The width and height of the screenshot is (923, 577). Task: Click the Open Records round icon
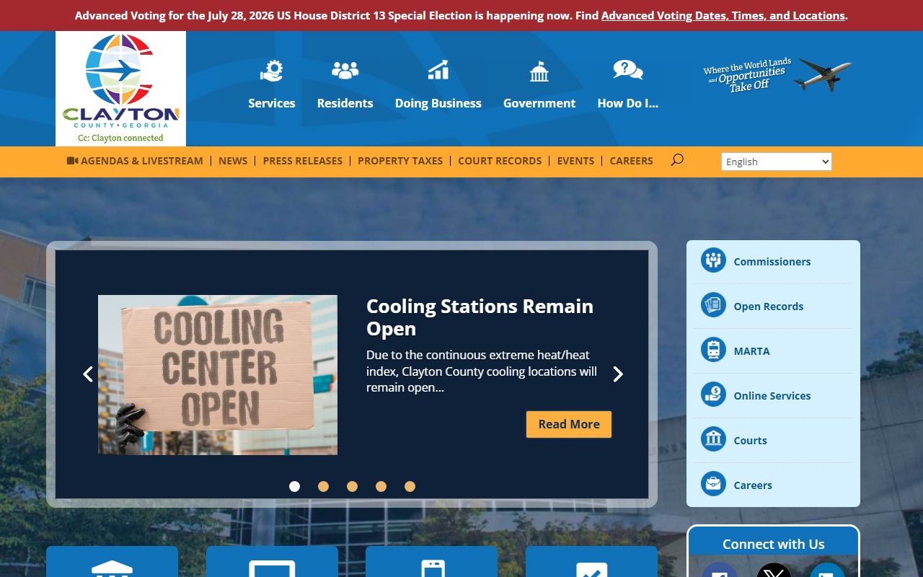[x=713, y=305]
